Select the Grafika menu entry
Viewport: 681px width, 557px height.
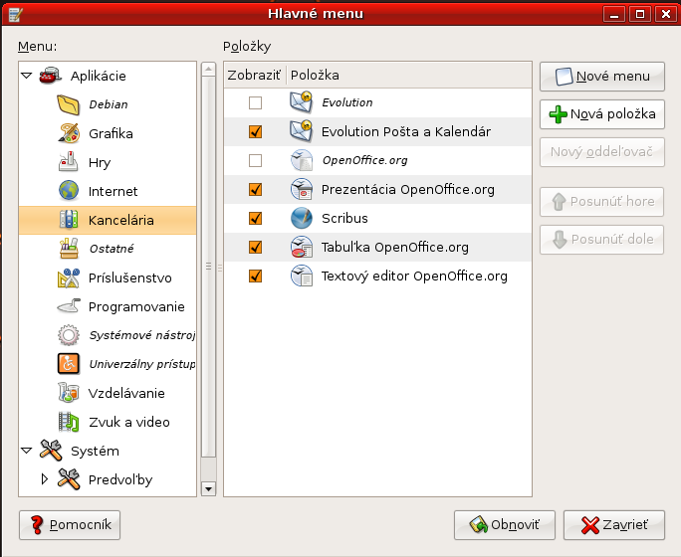[x=111, y=133]
